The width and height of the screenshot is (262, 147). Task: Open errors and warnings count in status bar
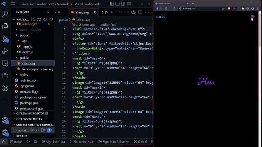coord(140,142)
